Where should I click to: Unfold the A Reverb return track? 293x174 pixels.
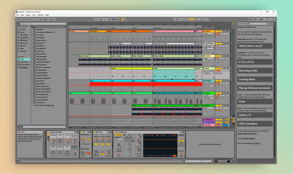204,120
